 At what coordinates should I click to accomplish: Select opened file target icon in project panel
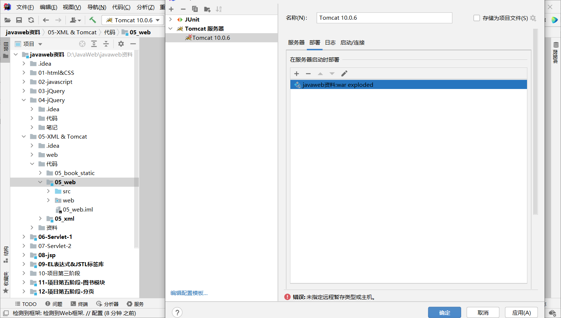coord(82,44)
